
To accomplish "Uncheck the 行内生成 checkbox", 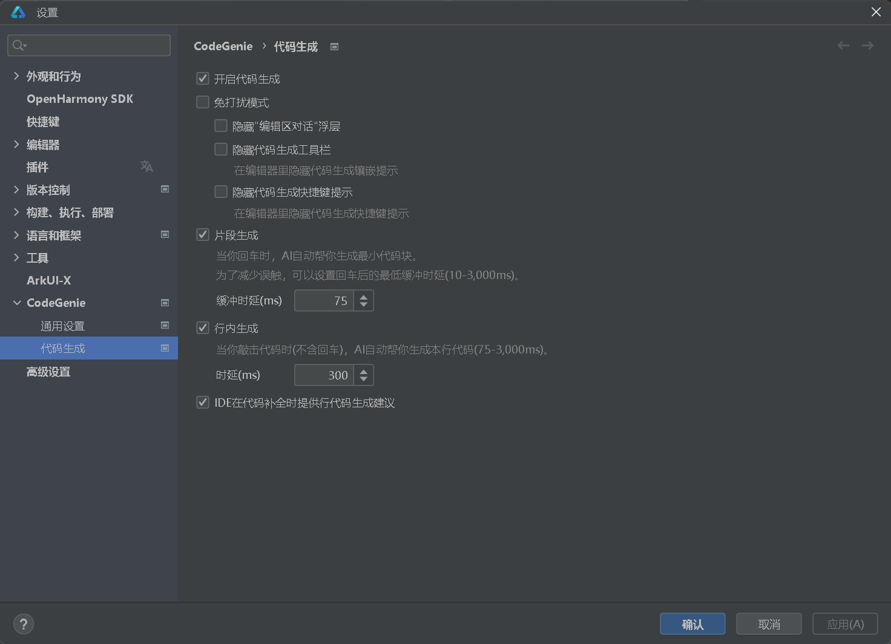I will click(203, 328).
